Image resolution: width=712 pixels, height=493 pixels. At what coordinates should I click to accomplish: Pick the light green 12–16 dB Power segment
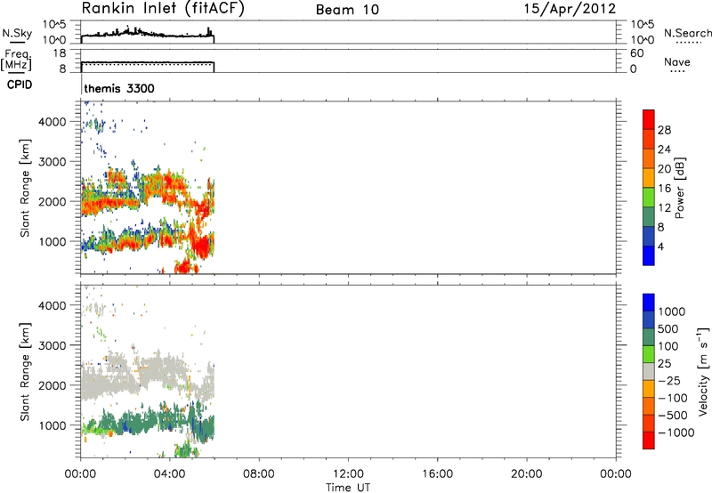pyautogui.click(x=649, y=197)
